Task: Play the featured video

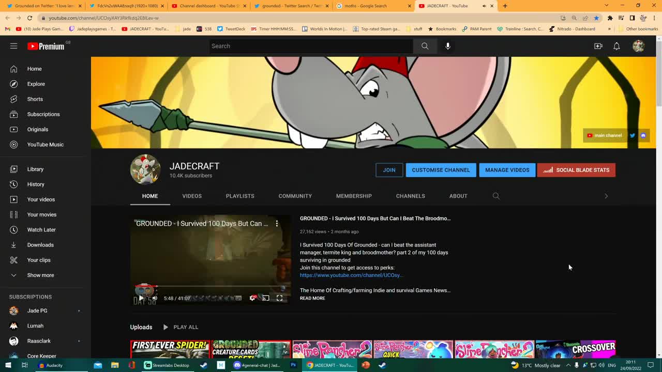Action: point(141,298)
